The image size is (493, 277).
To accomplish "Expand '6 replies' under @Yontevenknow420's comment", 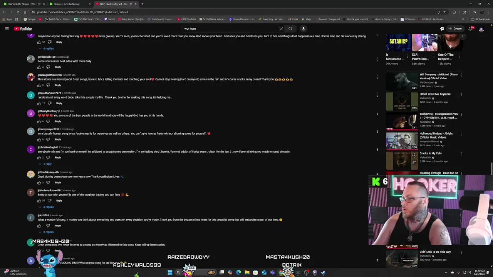I will pyautogui.click(x=46, y=207).
